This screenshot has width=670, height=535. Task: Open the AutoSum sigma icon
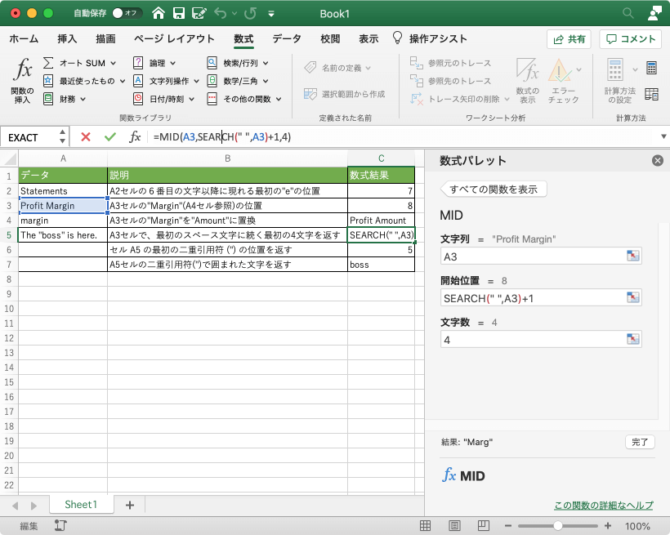(48, 63)
